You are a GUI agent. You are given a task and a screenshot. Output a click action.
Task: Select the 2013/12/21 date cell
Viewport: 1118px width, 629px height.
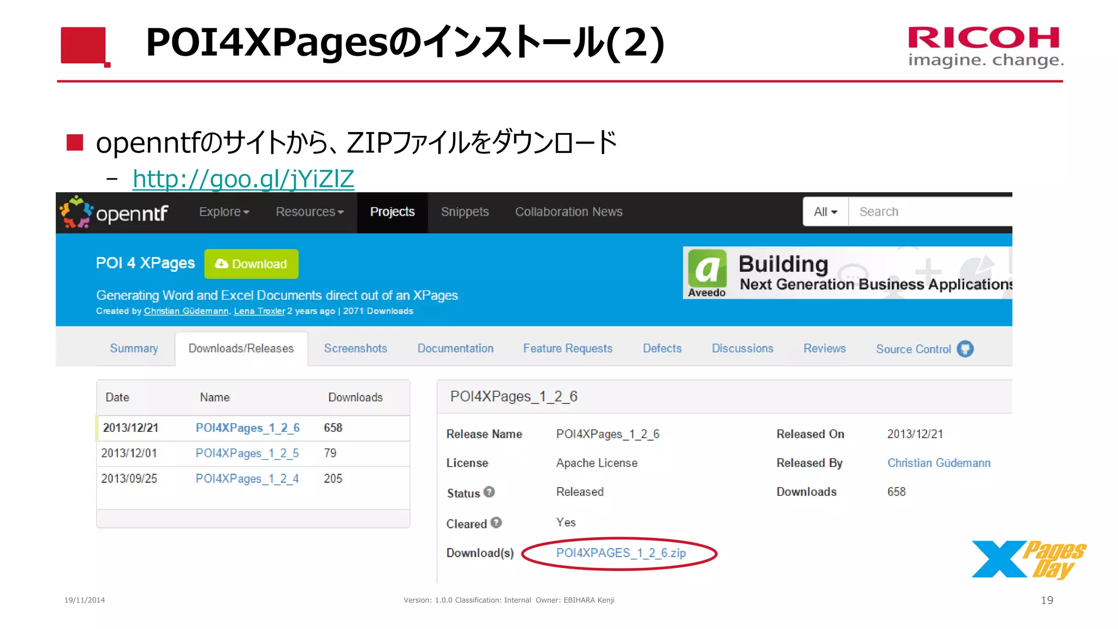pos(130,428)
